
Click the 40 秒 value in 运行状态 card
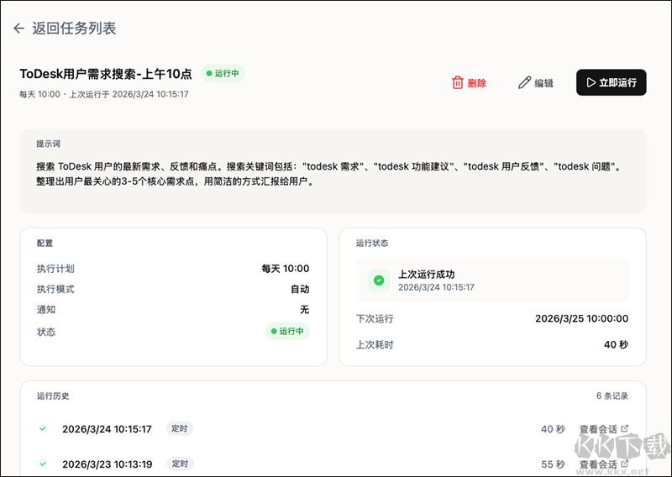[616, 344]
